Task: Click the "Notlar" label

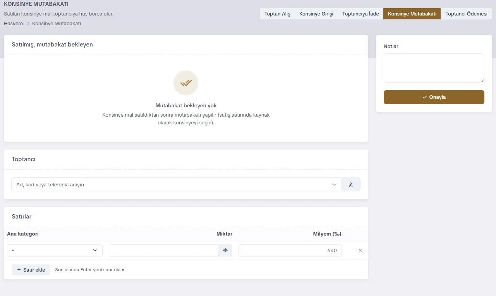Action: 391,46
